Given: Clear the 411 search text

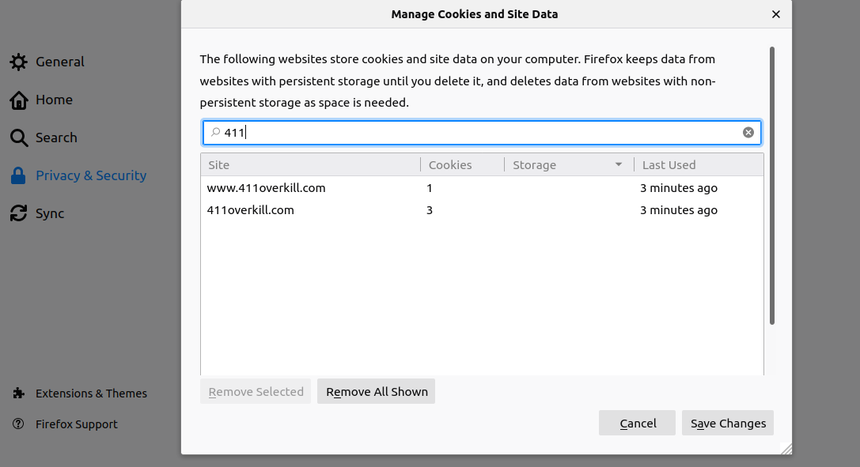Looking at the screenshot, I should tap(748, 133).
